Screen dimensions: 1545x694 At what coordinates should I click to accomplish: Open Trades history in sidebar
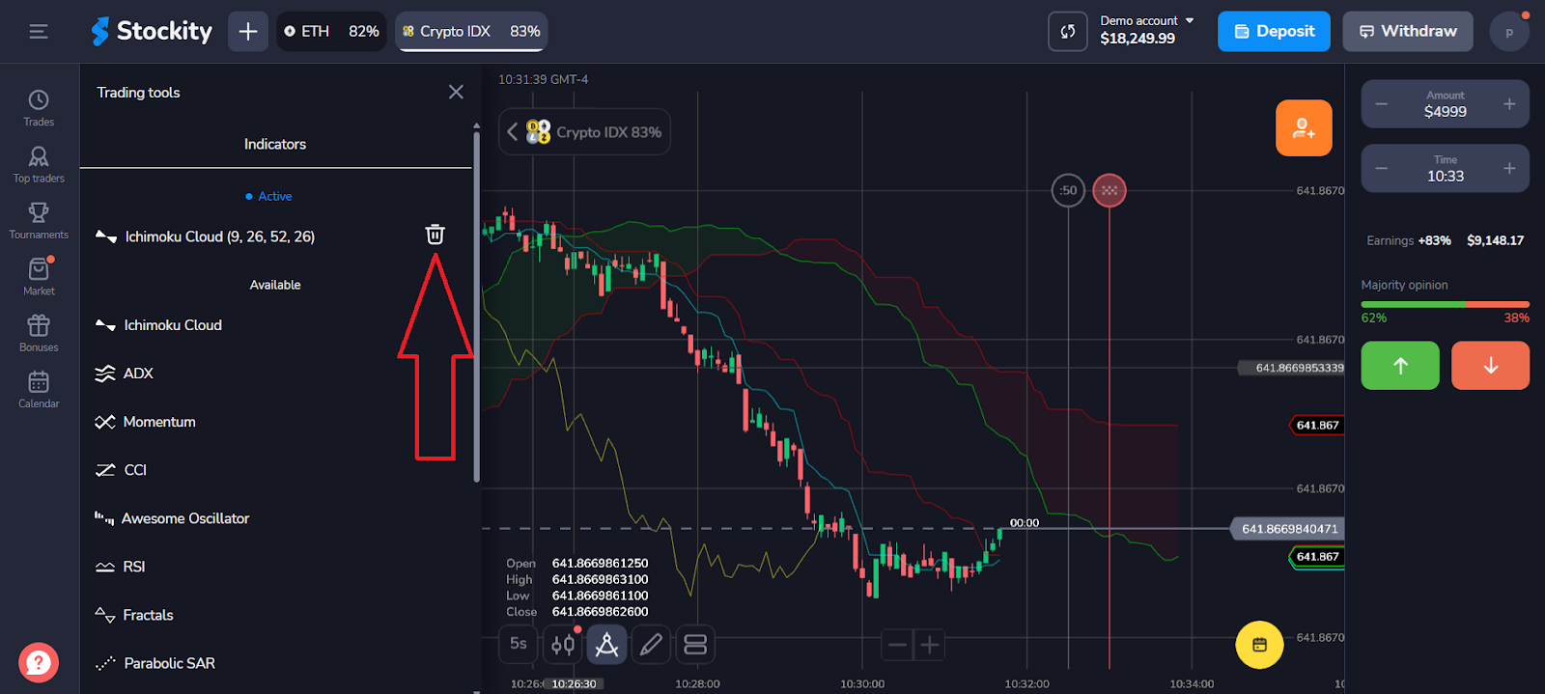coord(39,108)
